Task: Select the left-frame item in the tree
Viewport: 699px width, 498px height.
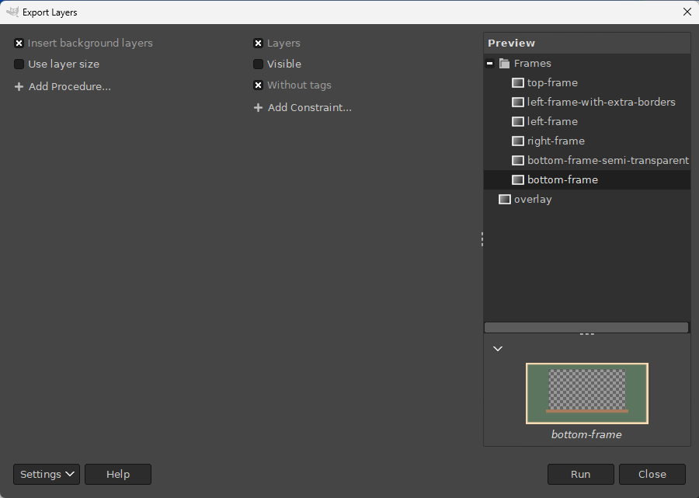Action: coord(552,121)
